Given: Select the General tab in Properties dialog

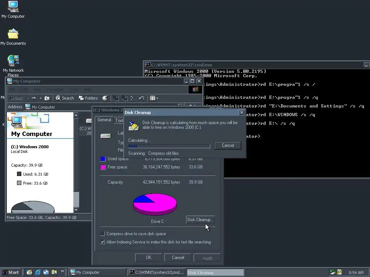Looking at the screenshot, I should coord(104,120).
